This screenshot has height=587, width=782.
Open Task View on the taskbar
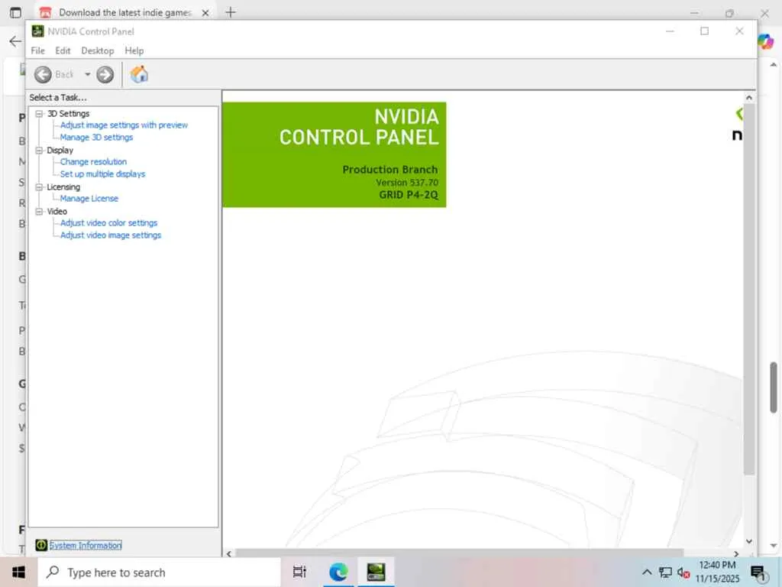[299, 572]
